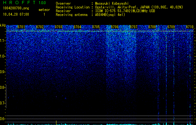Click the 0.8 frequency axis label
The width and height of the screenshot is (196, 125).
coord(3,87)
